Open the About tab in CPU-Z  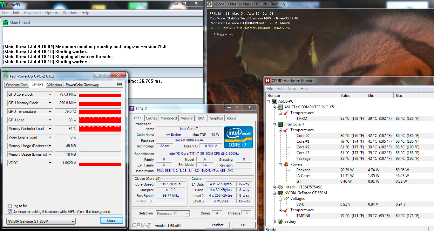click(231, 118)
